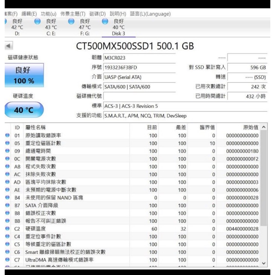
Task: Open the 說明(H) menu
Action: [118, 14]
